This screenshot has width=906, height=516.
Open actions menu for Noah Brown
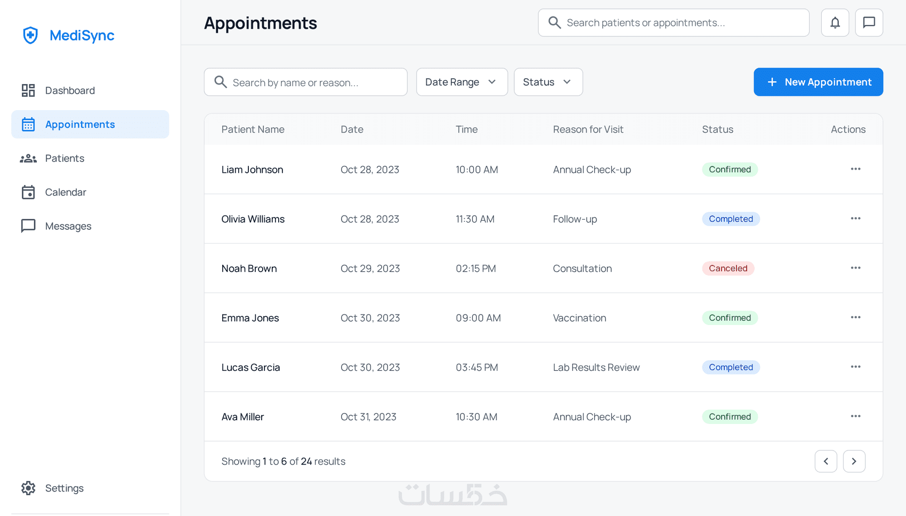pyautogui.click(x=855, y=268)
